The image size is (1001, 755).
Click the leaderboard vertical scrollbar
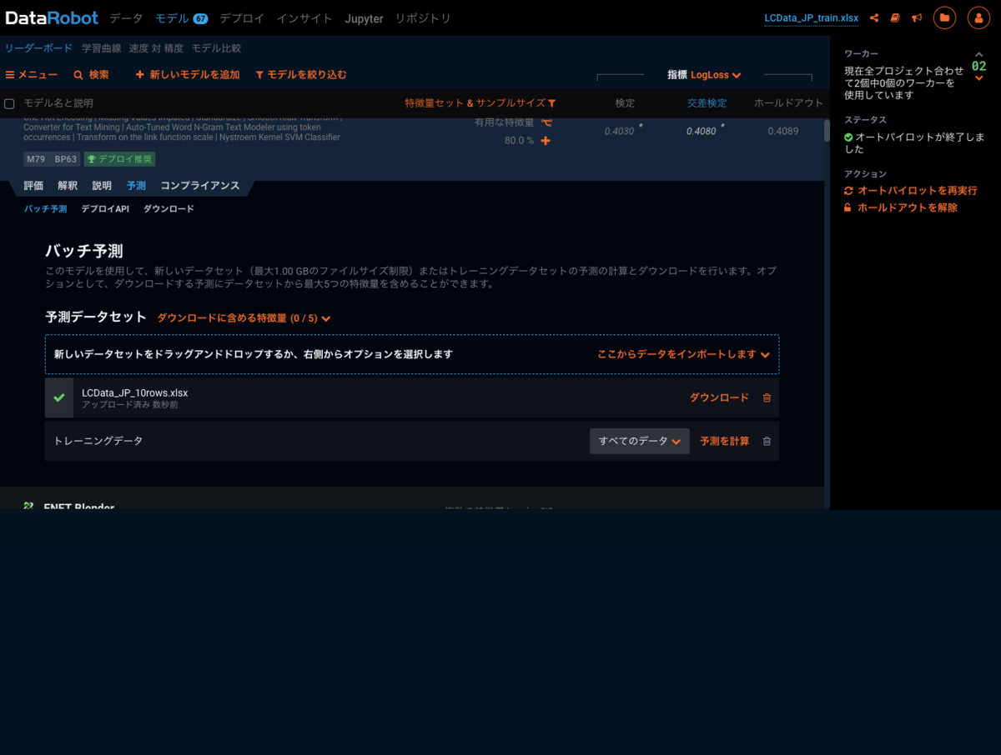click(x=827, y=132)
